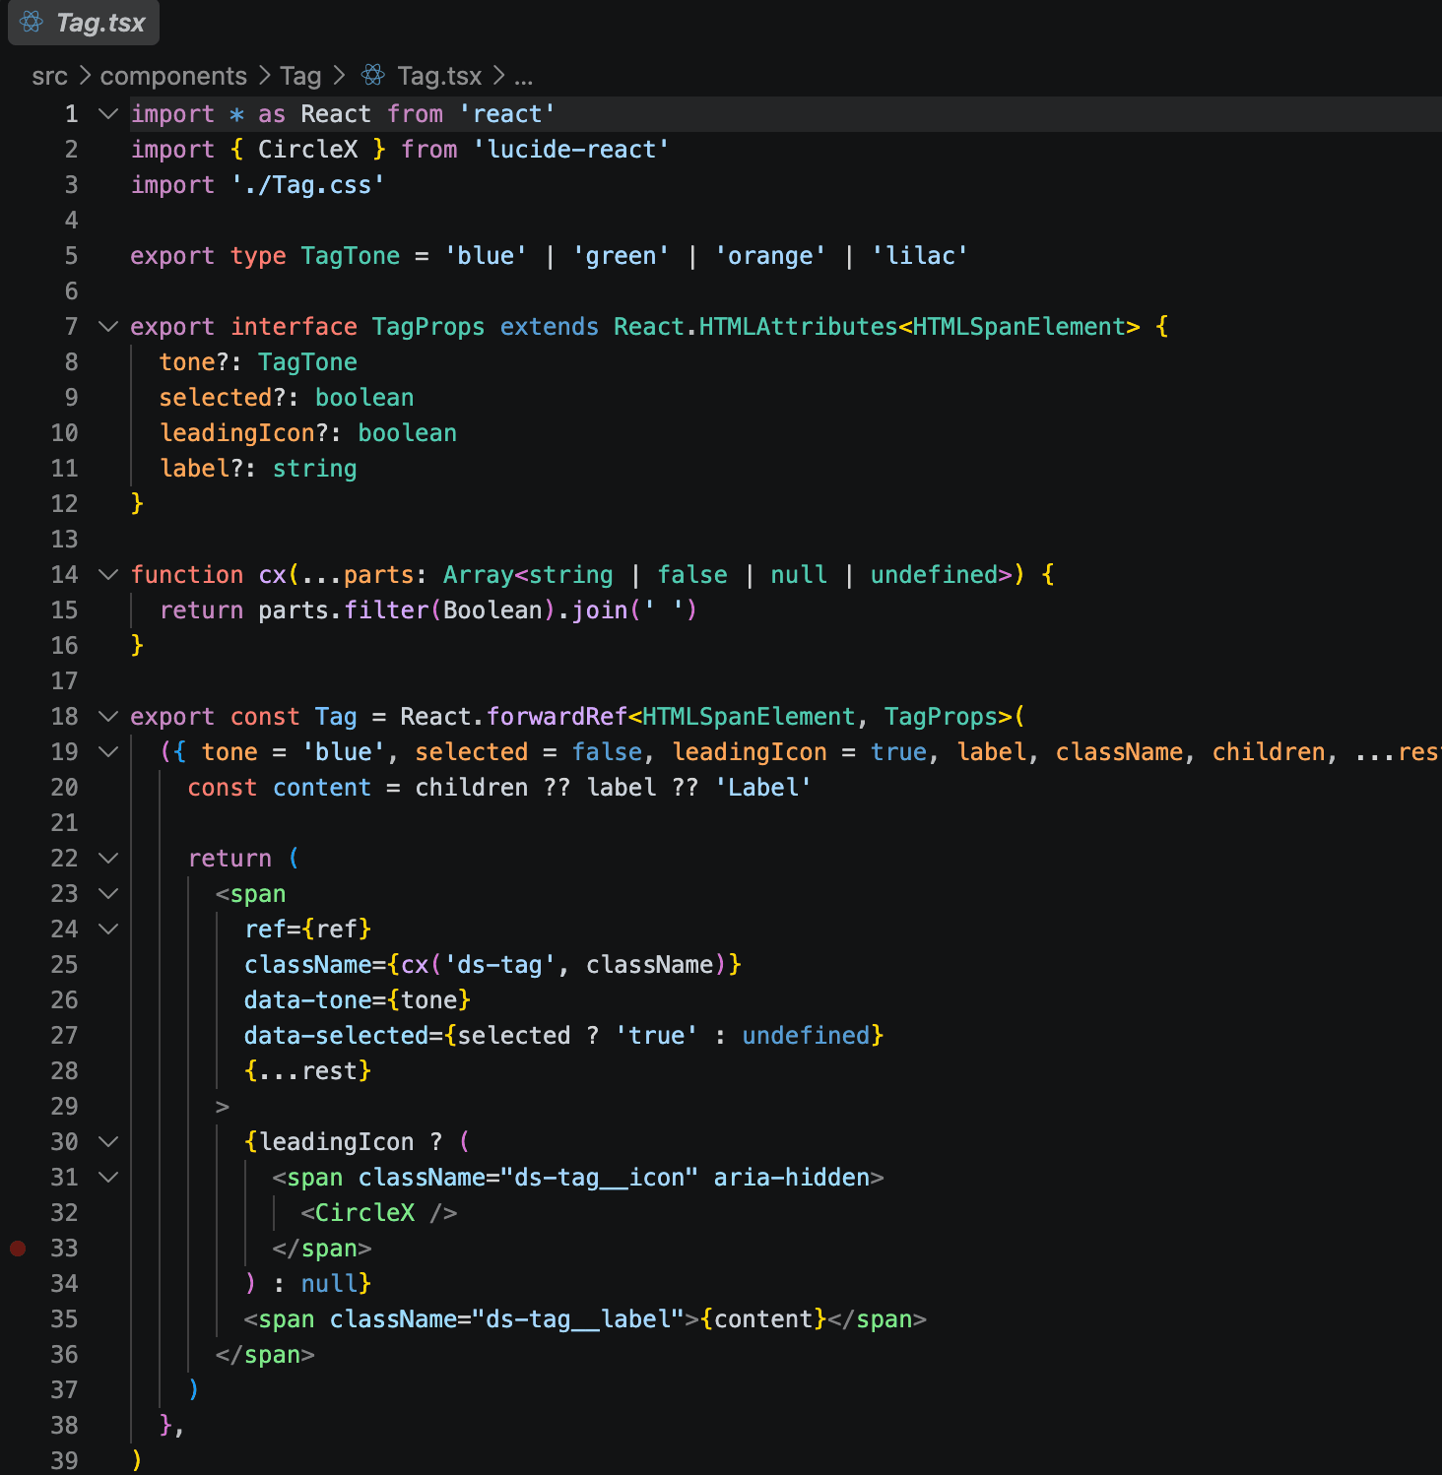
Task: Click line number 39
Action: (64, 1461)
